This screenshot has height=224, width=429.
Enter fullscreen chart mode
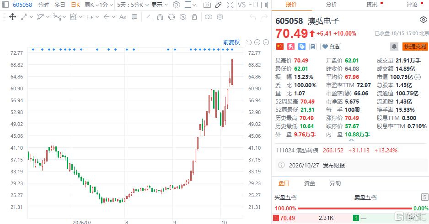click(230, 5)
